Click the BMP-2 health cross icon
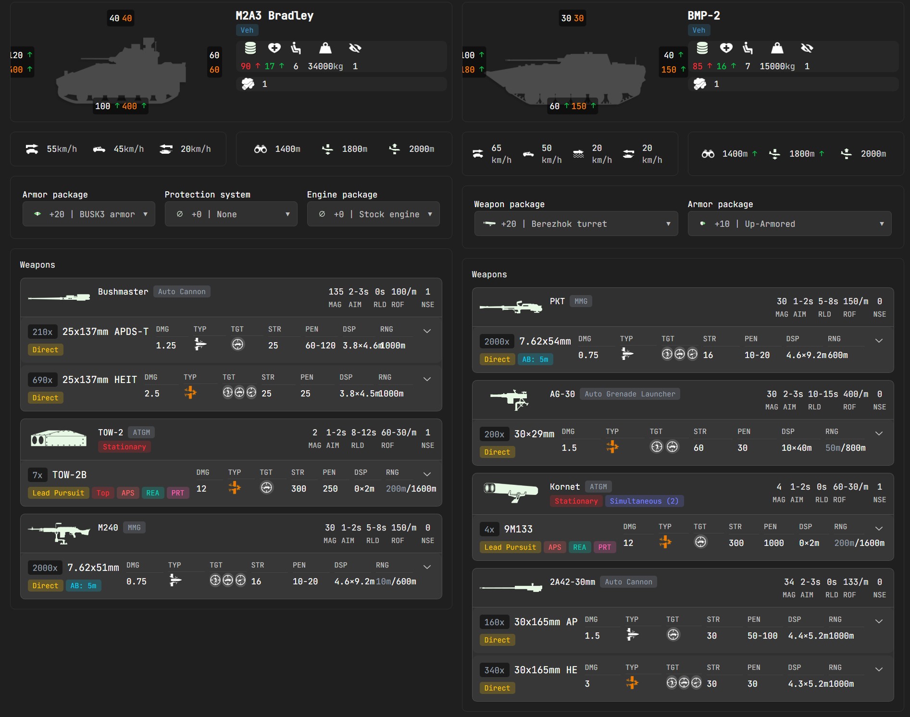The height and width of the screenshot is (717, 910). pos(726,48)
